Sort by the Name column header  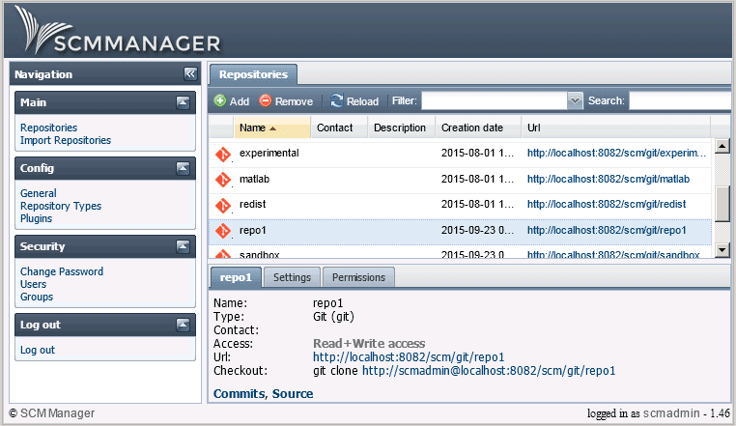(272, 128)
